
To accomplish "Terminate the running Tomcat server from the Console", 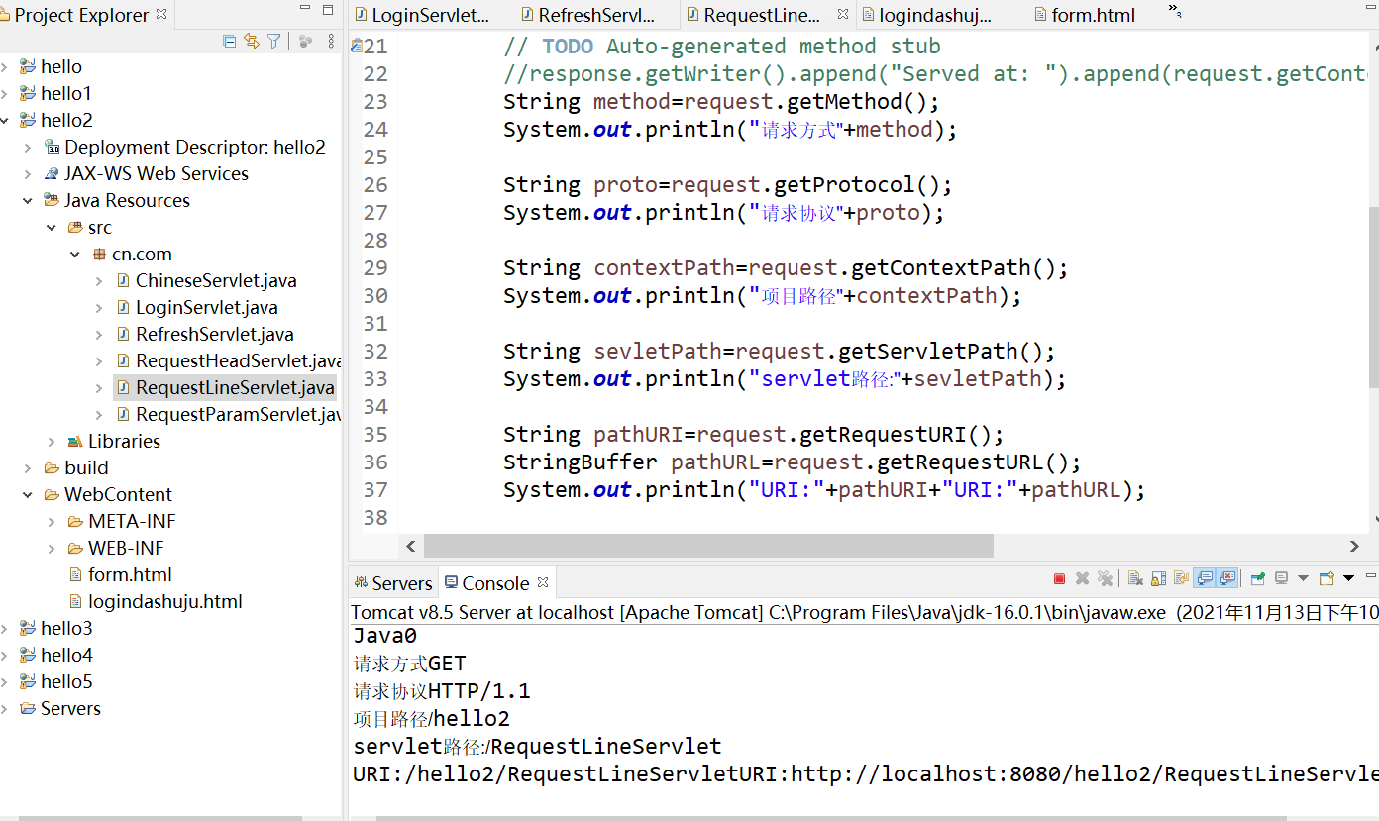I will click(x=1059, y=579).
